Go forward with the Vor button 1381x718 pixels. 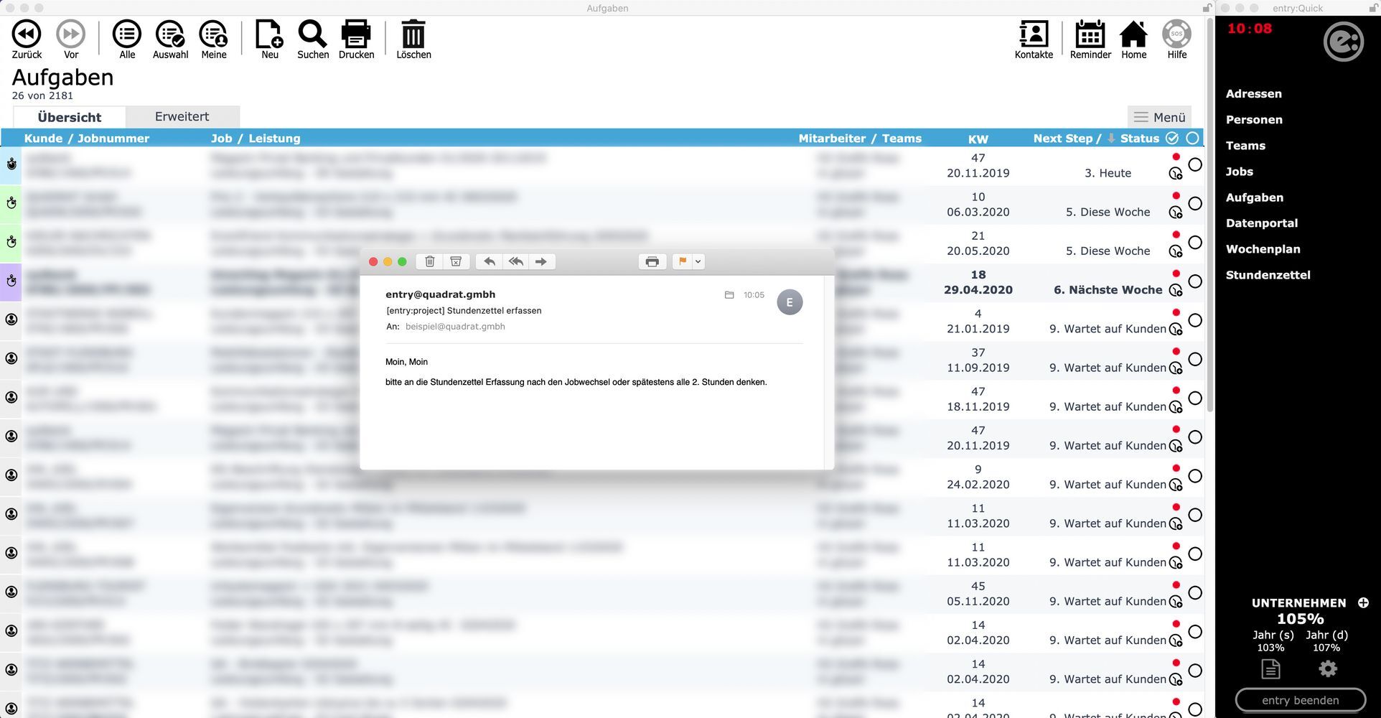[x=70, y=39]
